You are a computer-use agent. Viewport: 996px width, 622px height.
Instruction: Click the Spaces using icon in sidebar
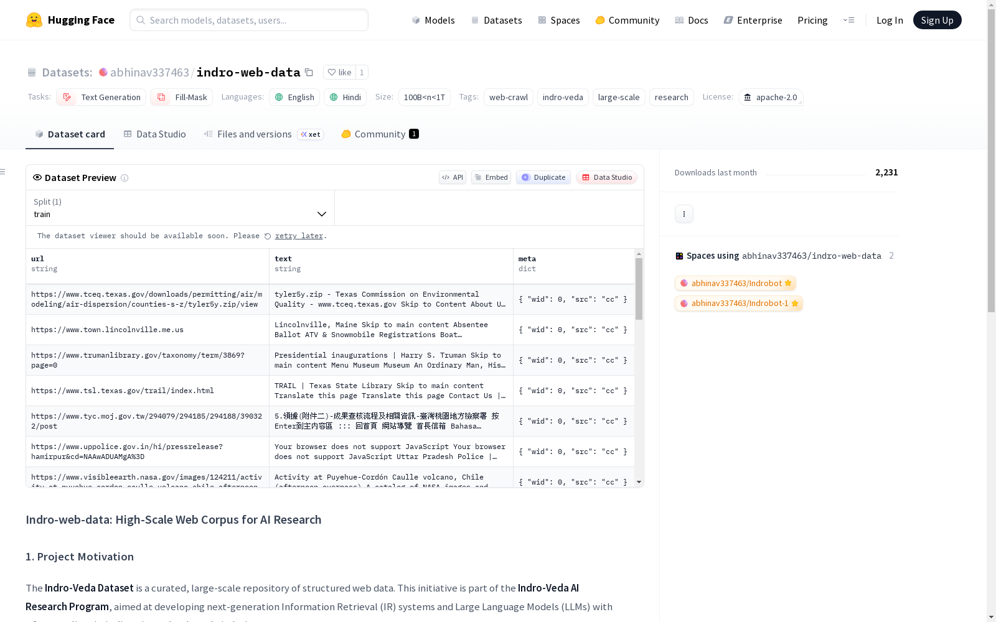(679, 256)
